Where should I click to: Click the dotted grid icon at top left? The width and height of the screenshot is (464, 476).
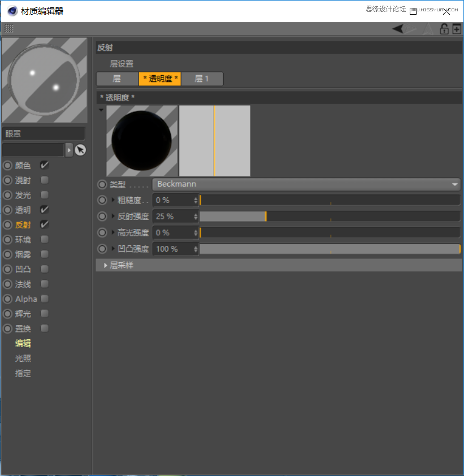pyautogui.click(x=10, y=28)
